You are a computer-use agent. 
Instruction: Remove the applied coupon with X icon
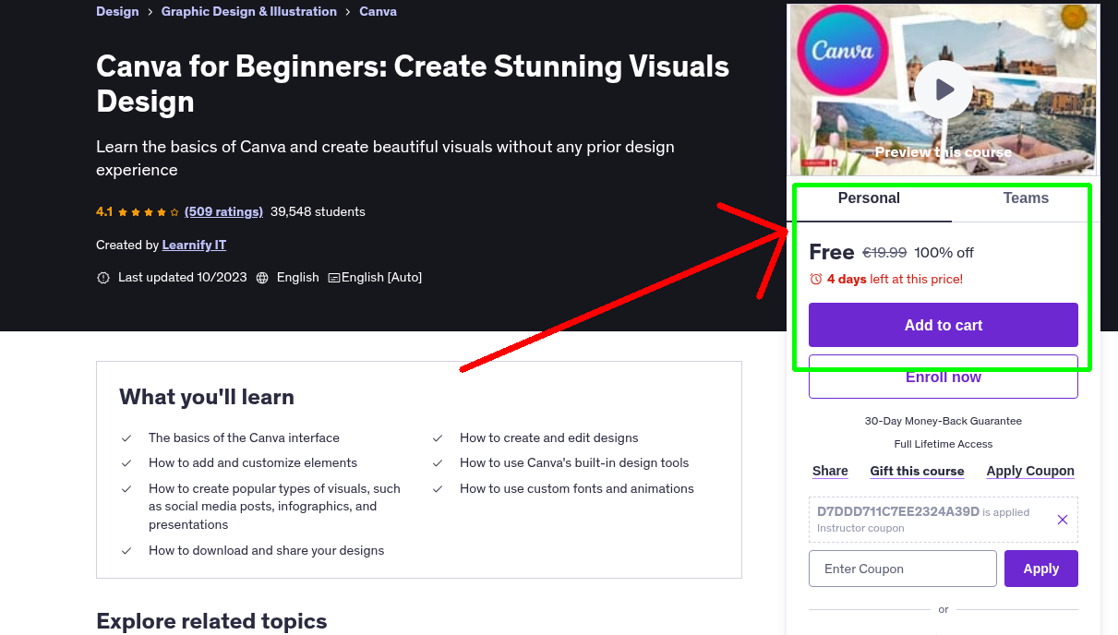click(1063, 520)
